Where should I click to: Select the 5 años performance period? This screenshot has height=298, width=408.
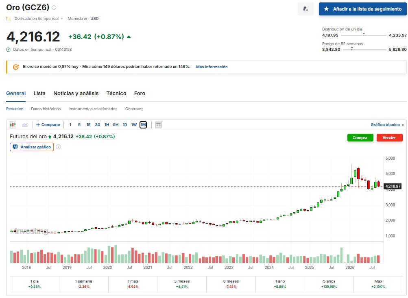(329, 284)
